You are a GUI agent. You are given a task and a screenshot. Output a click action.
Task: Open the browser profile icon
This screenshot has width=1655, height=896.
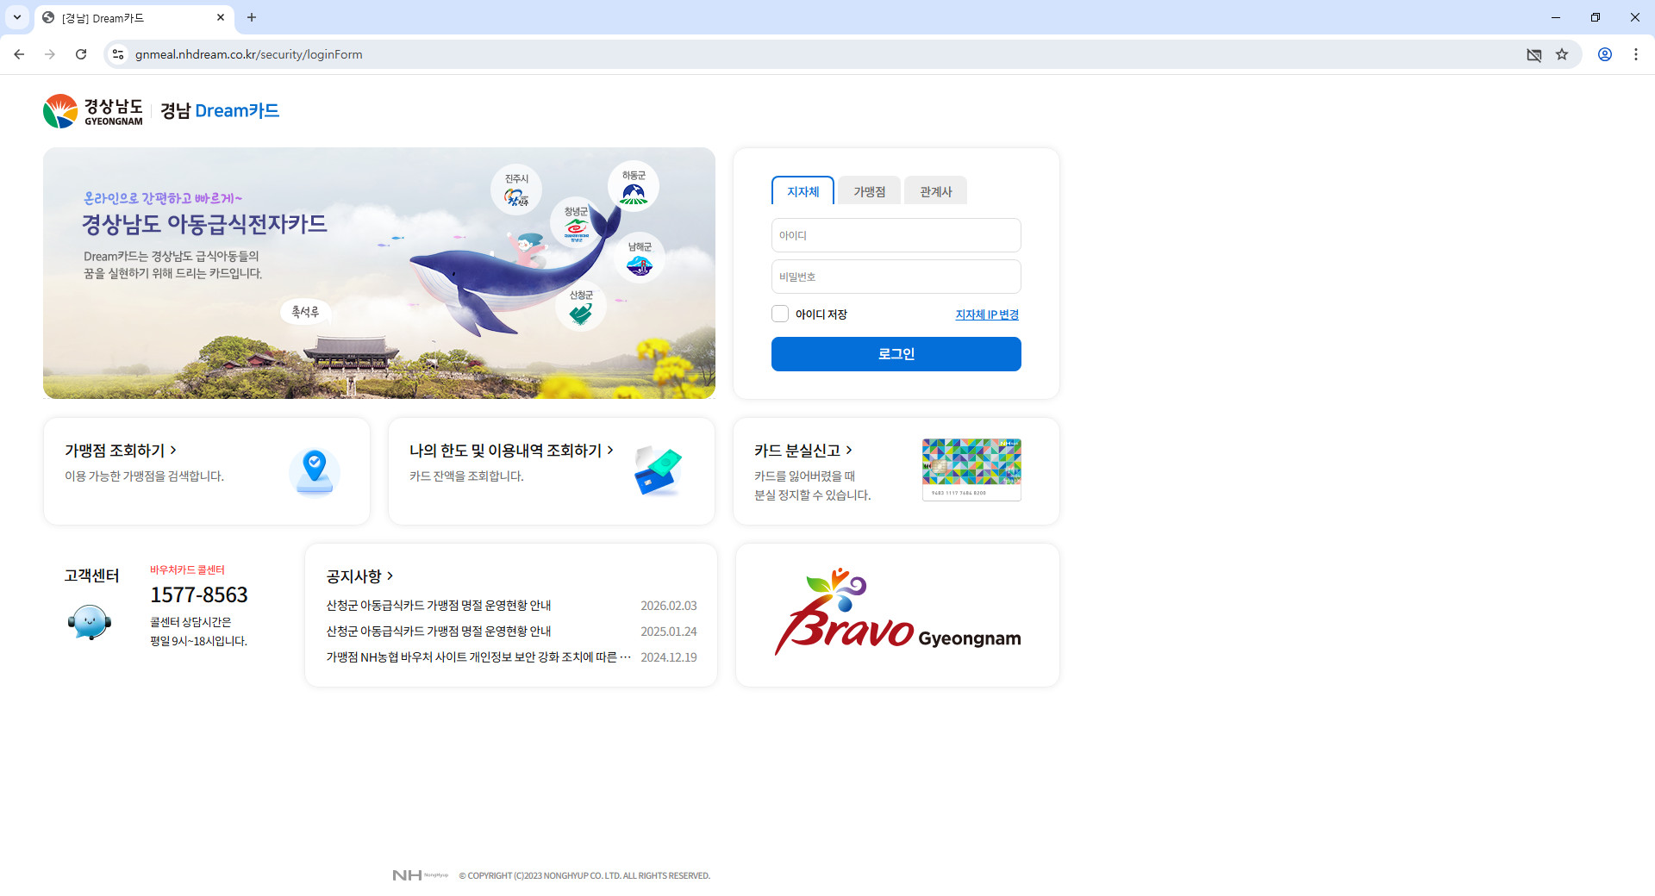(1605, 54)
